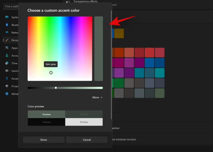
Task: Click the Find a setting search field
Action: [x=11, y=6]
